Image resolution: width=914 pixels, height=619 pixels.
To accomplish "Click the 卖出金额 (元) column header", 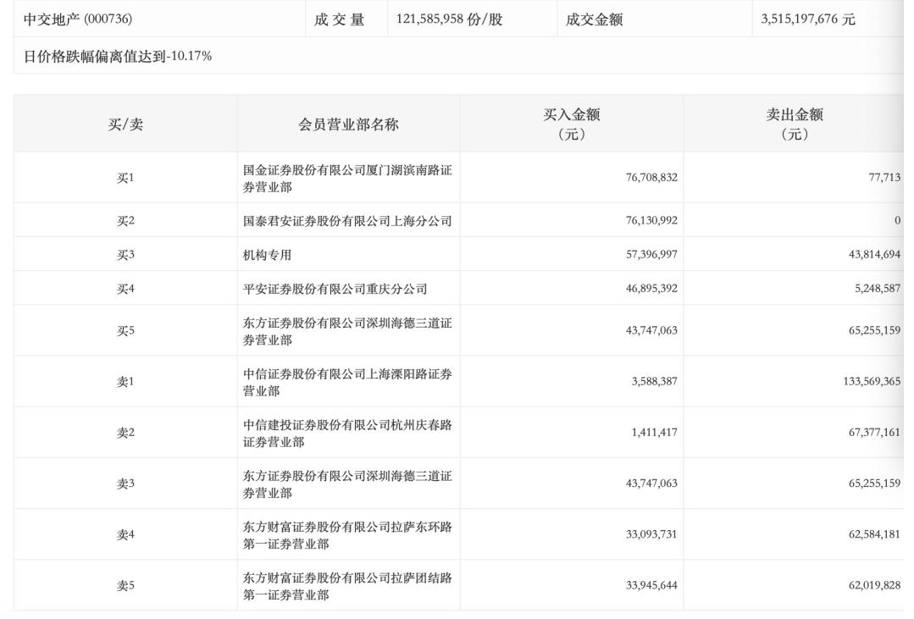I will point(794,124).
